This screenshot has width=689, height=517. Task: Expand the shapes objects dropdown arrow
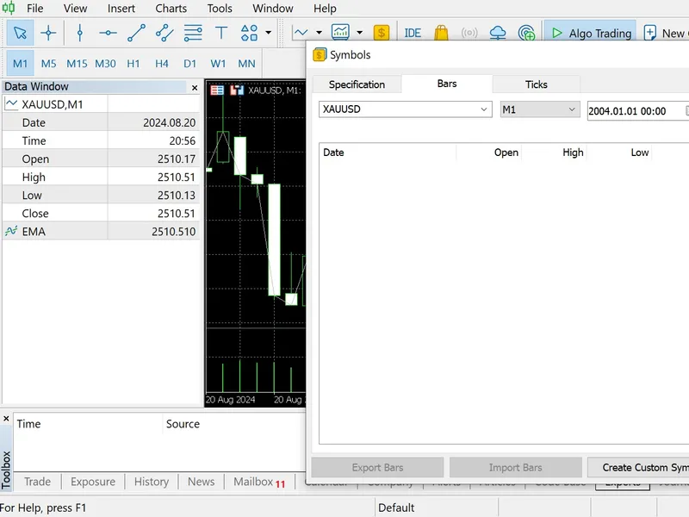tap(268, 33)
